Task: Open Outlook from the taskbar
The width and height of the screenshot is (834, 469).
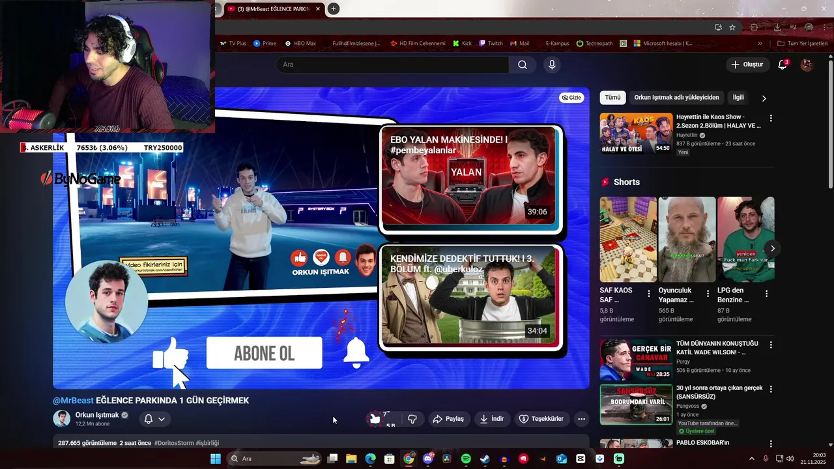Action: [x=562, y=459]
